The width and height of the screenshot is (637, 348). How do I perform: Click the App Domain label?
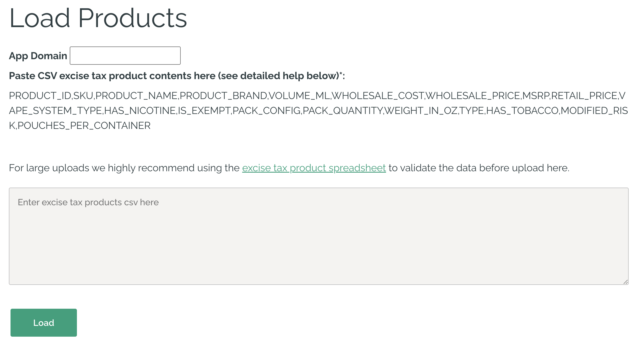coord(38,56)
